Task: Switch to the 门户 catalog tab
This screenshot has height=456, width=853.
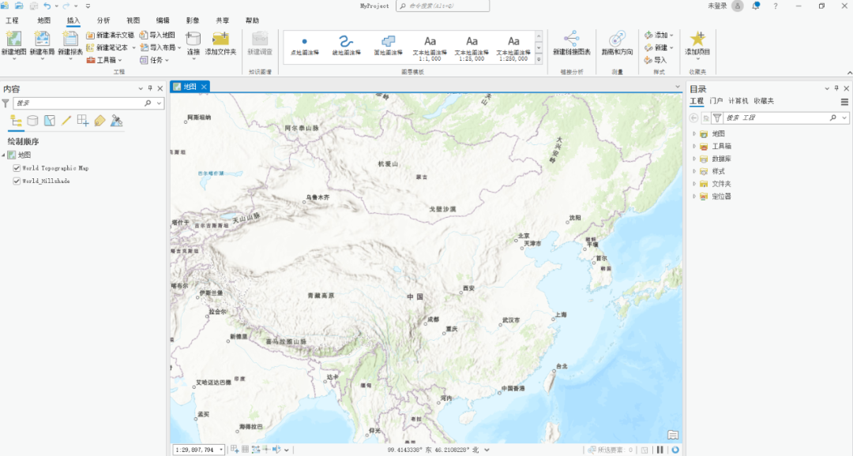Action: tap(716, 101)
